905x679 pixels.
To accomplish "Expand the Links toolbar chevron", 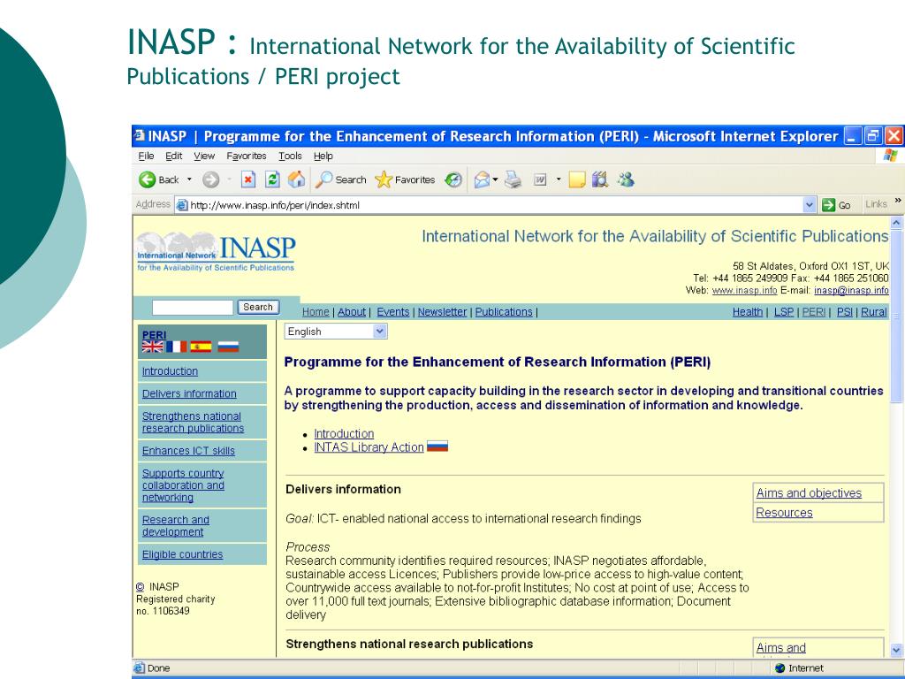I will 898,201.
